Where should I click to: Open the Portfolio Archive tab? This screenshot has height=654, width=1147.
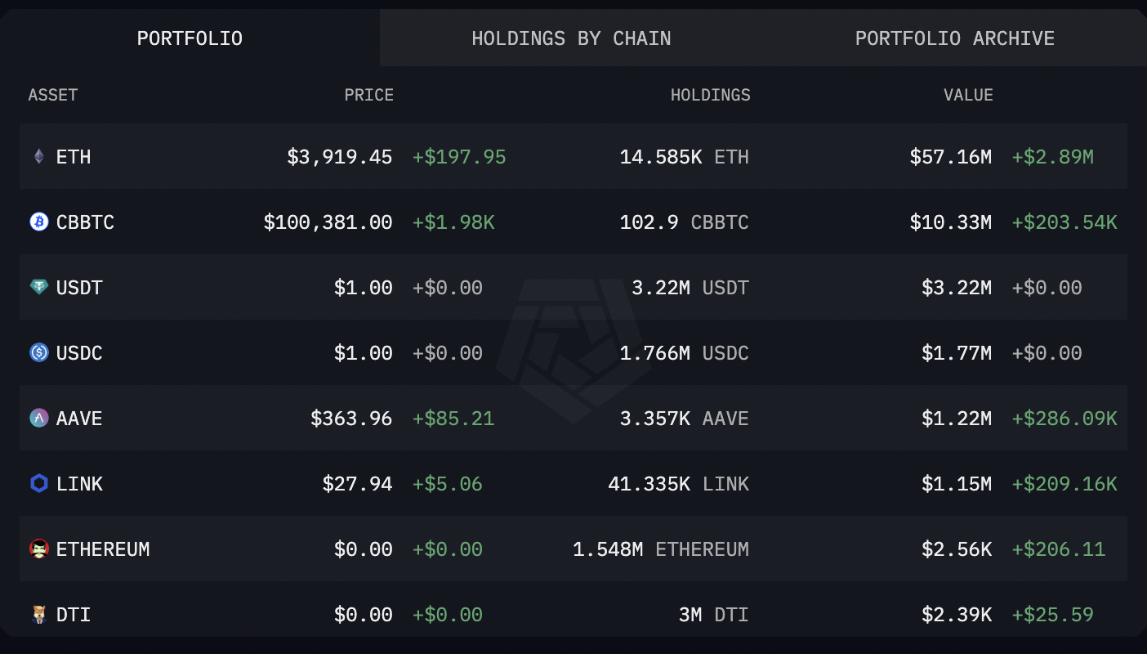click(954, 38)
